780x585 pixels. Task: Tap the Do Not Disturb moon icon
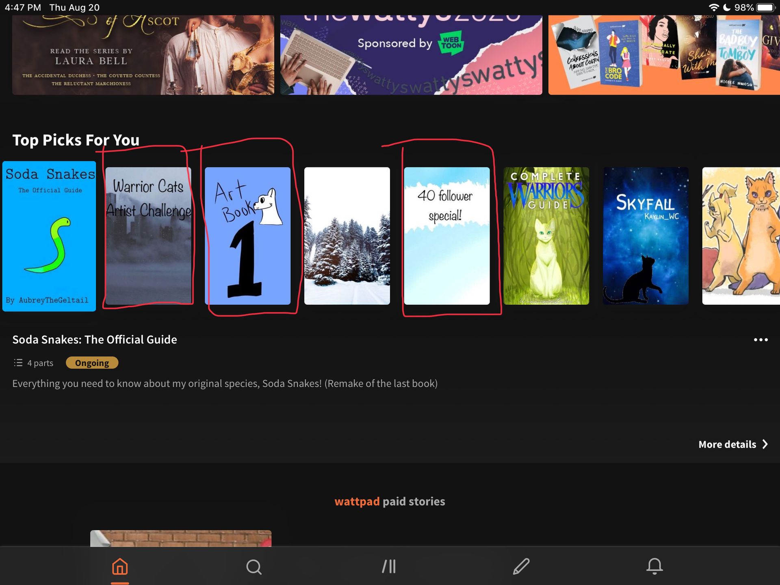[727, 7]
